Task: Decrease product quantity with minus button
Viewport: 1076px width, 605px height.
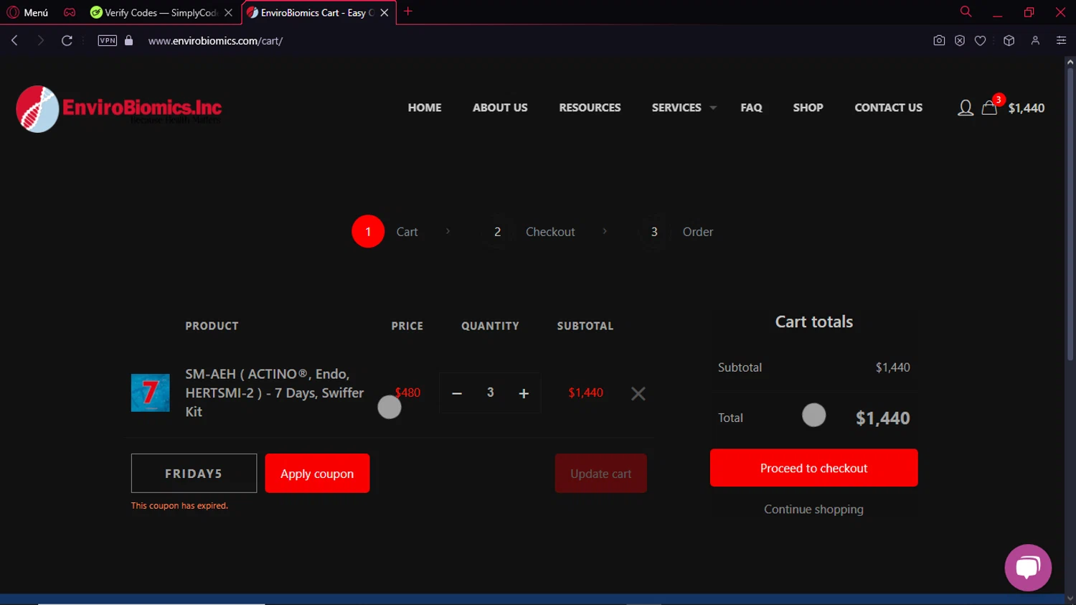Action: point(457,393)
